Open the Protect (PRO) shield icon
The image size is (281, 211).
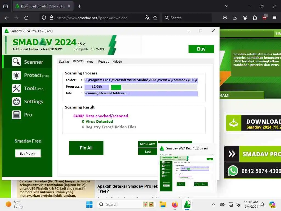(16, 75)
